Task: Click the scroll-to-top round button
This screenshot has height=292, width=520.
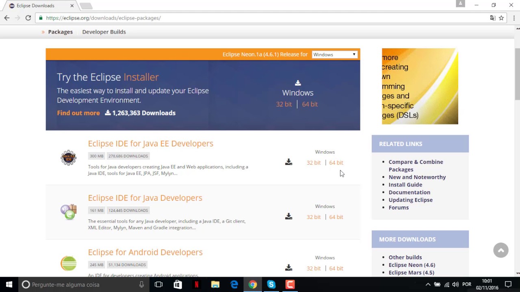Action: [501, 250]
